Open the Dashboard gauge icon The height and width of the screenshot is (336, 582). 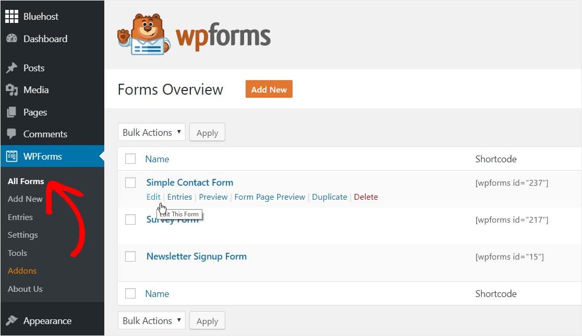[x=11, y=38]
